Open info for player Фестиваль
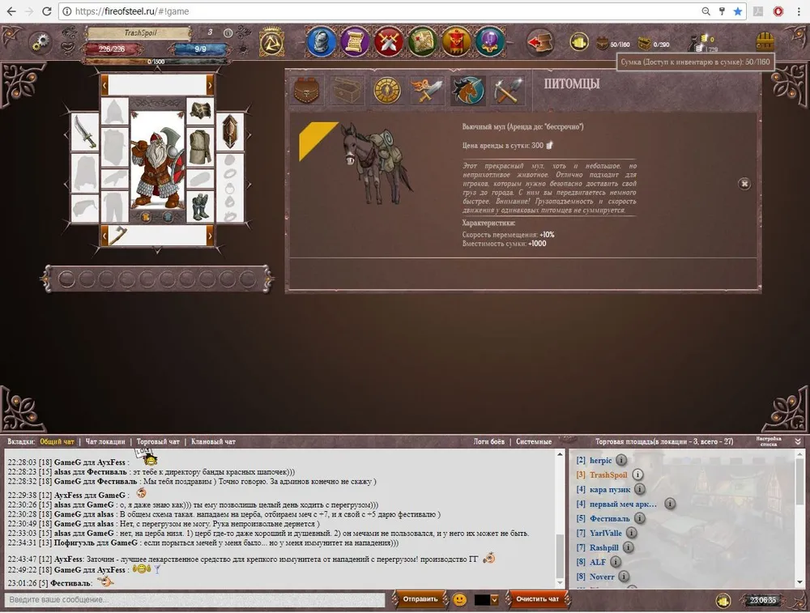Image resolution: width=810 pixels, height=613 pixels. (640, 518)
